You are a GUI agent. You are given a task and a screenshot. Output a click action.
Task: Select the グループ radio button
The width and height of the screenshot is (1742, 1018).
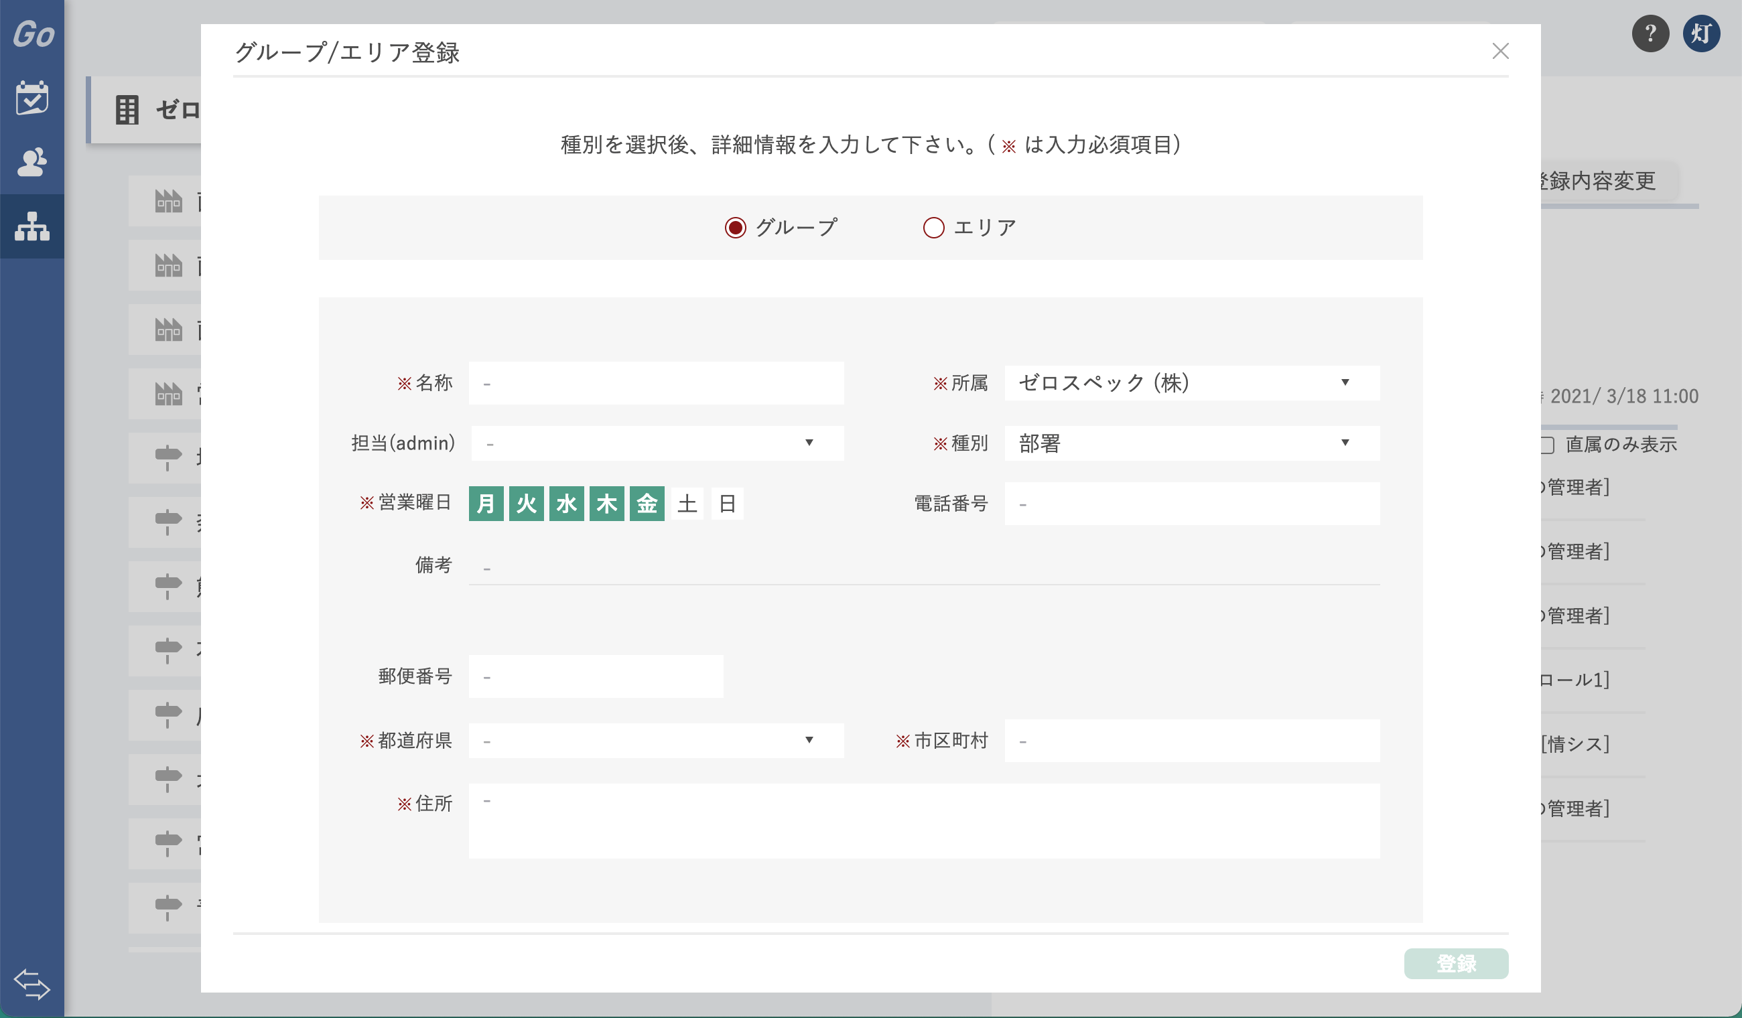point(735,227)
